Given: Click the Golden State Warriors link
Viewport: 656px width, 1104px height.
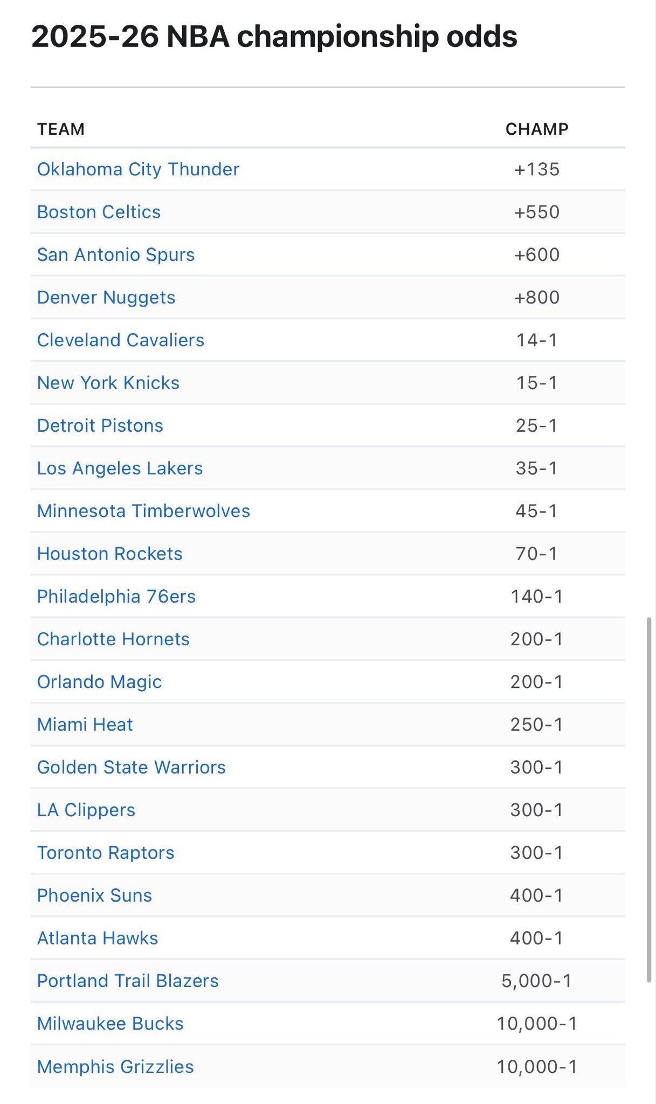Looking at the screenshot, I should [132, 767].
